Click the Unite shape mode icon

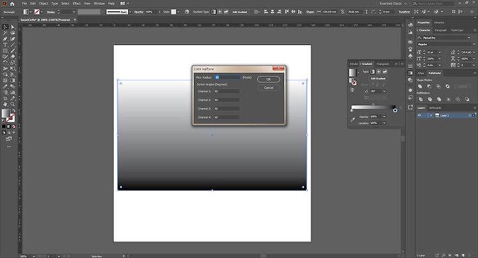[x=420, y=86]
